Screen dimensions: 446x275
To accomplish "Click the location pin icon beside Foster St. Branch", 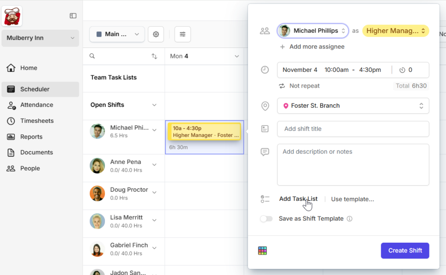I will [265, 105].
